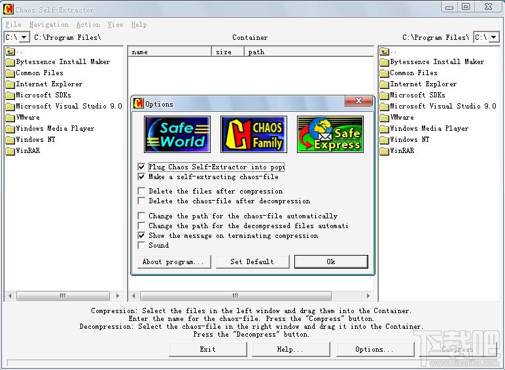Screen dimensions: 505x370
Task: Click the Options... button at the bottom
Action: [375, 350]
